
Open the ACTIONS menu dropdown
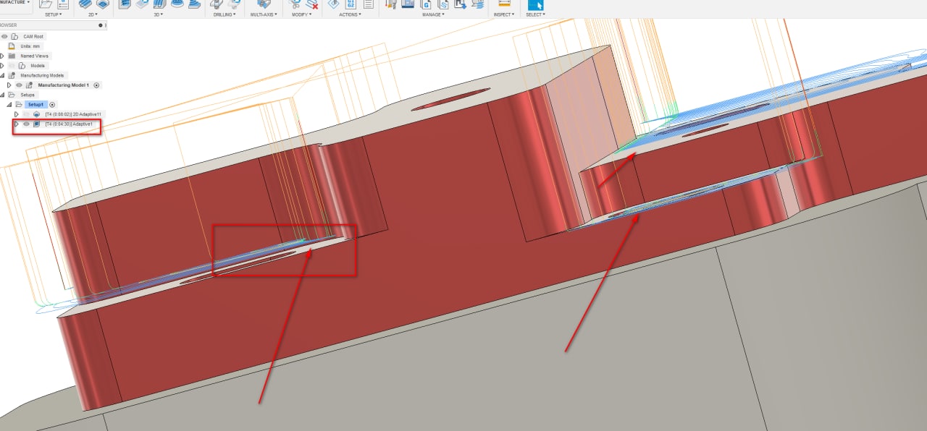click(351, 14)
